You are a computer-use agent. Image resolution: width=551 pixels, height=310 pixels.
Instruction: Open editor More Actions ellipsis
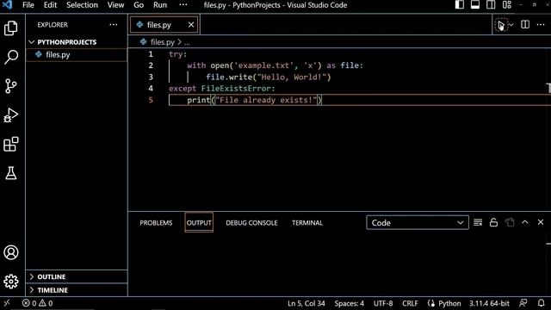coord(541,24)
